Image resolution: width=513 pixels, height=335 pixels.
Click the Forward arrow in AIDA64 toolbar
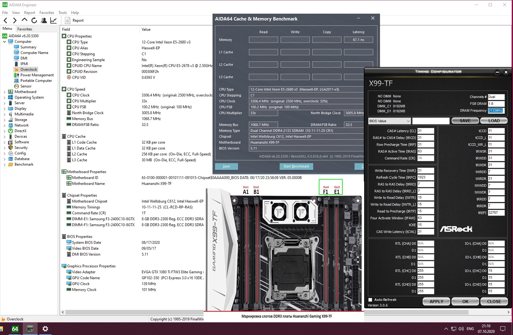15,20
